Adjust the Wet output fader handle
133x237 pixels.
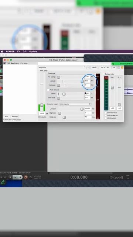112,87
